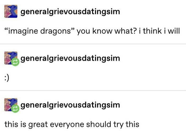Open generalgrievousdatingsim username on the final reblog
Viewport: 186px width, 134px height.
click(70, 105)
